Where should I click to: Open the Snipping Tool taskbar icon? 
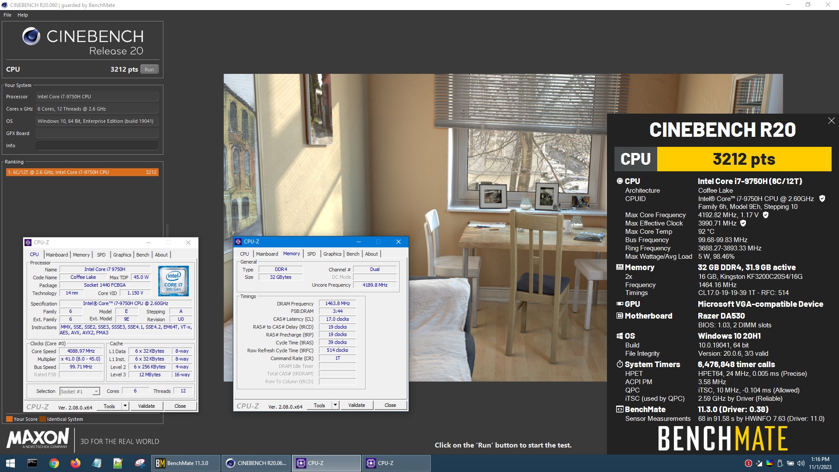tap(140, 463)
